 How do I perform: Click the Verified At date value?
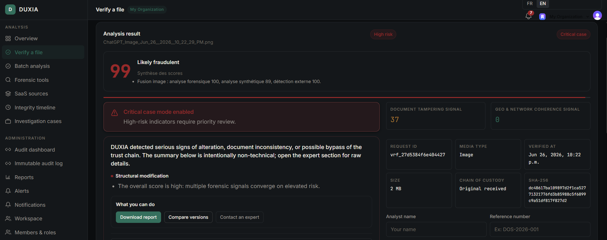pyautogui.click(x=555, y=159)
